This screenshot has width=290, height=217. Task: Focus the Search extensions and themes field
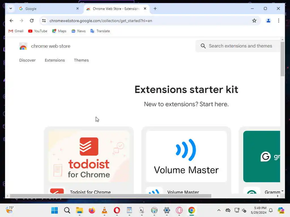click(x=238, y=46)
